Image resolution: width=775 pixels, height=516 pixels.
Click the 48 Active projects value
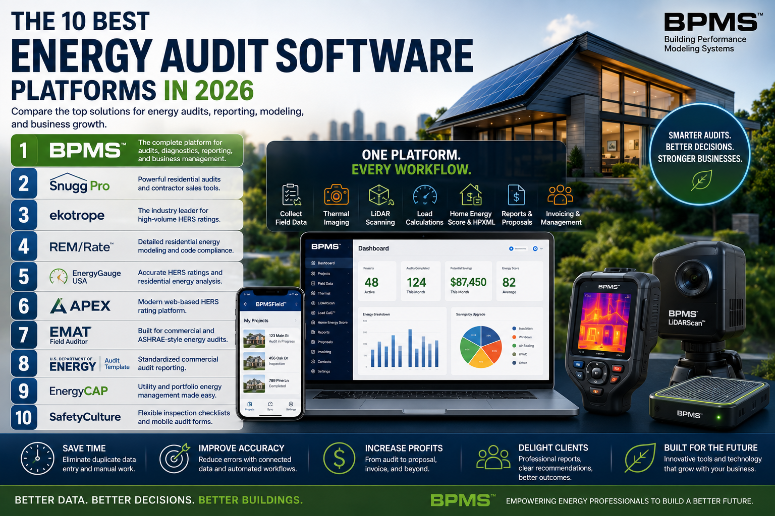[371, 282]
